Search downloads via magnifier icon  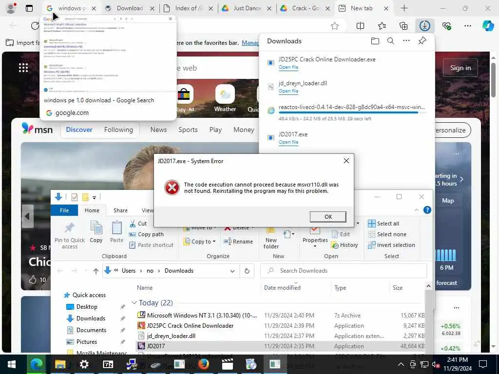click(x=390, y=41)
